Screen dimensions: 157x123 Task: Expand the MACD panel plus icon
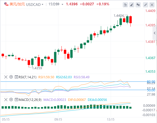pyautogui.click(x=16, y=100)
